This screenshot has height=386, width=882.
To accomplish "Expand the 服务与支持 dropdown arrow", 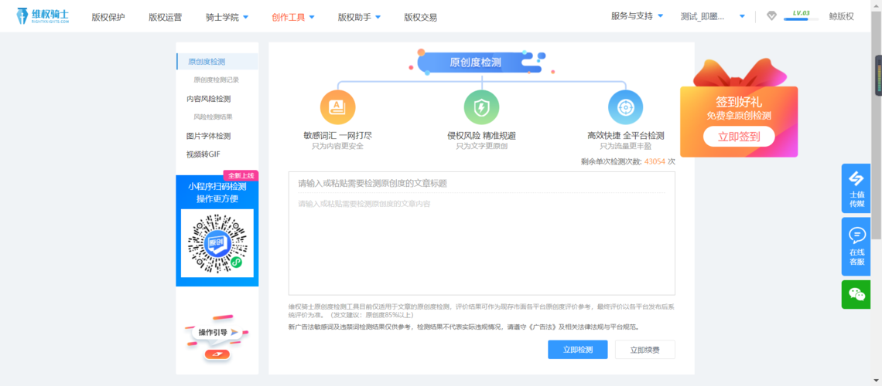I will [661, 15].
